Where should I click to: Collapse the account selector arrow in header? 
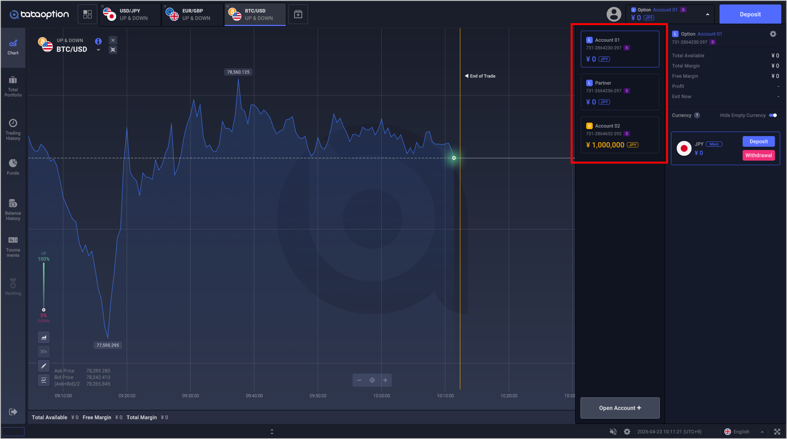point(707,15)
